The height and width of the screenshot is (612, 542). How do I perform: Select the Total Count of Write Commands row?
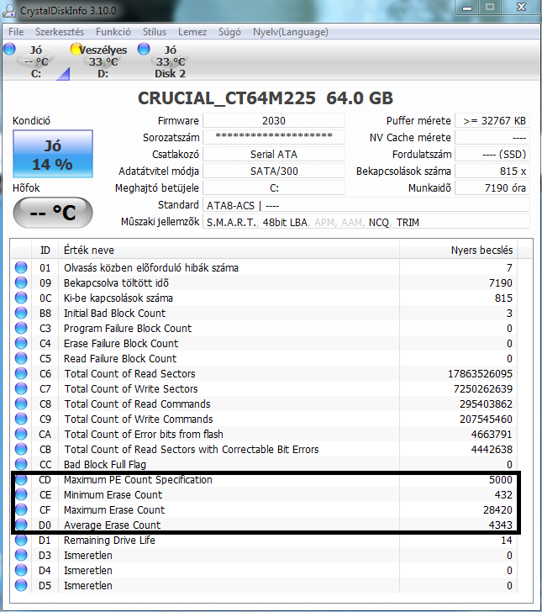tap(264, 419)
